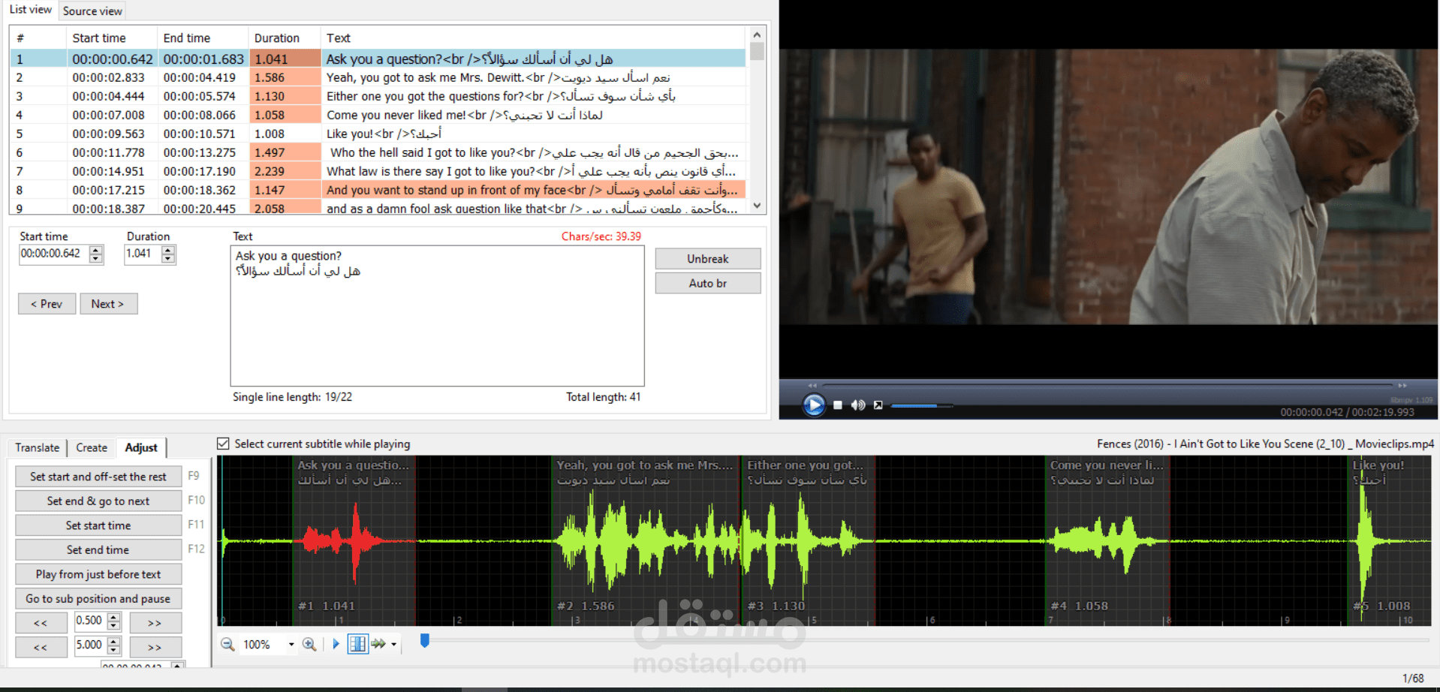Viewport: 1440px width, 692px height.
Task: Rewind using the video player's back arrows
Action: pyautogui.click(x=812, y=386)
